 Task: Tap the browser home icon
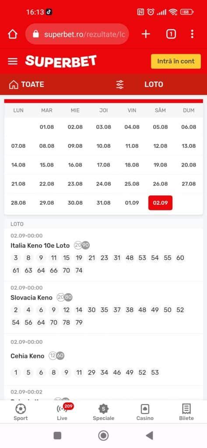(x=13, y=34)
